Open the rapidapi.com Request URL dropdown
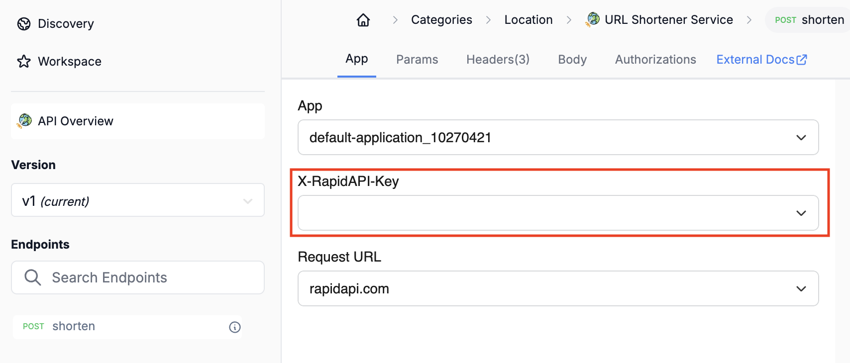Image resolution: width=850 pixels, height=363 pixels. tap(558, 288)
